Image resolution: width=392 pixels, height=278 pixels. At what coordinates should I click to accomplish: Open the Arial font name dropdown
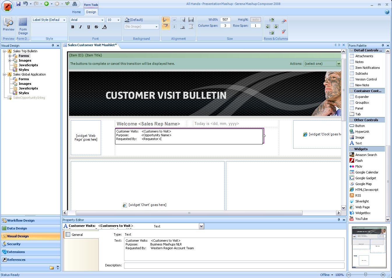point(102,20)
